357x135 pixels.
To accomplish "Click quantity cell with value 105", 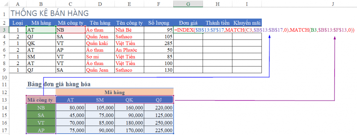I will [x=159, y=37].
